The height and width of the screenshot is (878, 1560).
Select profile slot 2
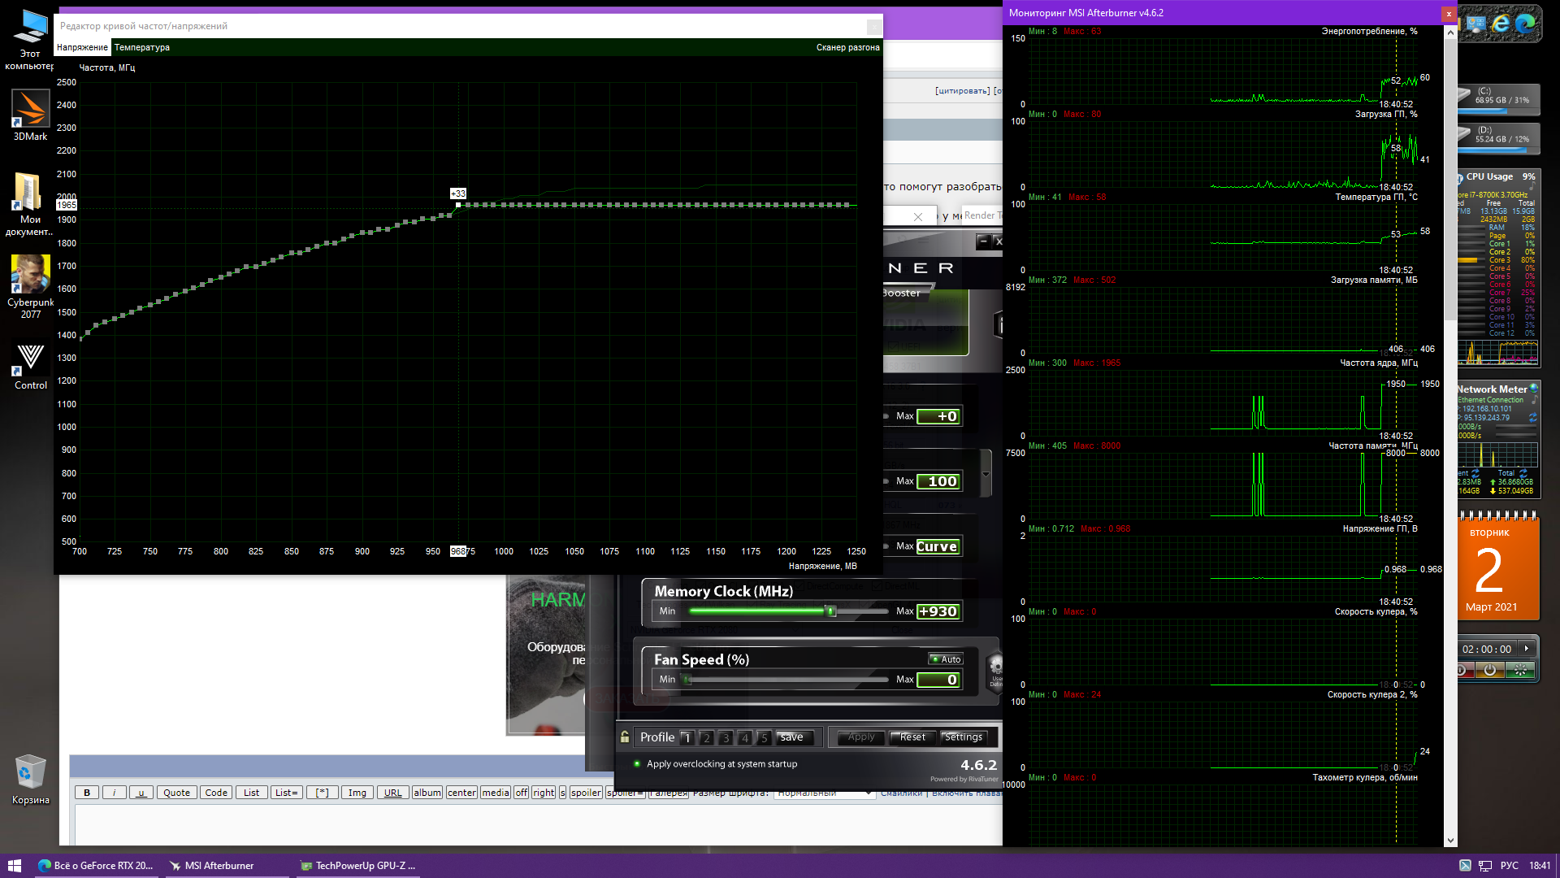point(706,737)
